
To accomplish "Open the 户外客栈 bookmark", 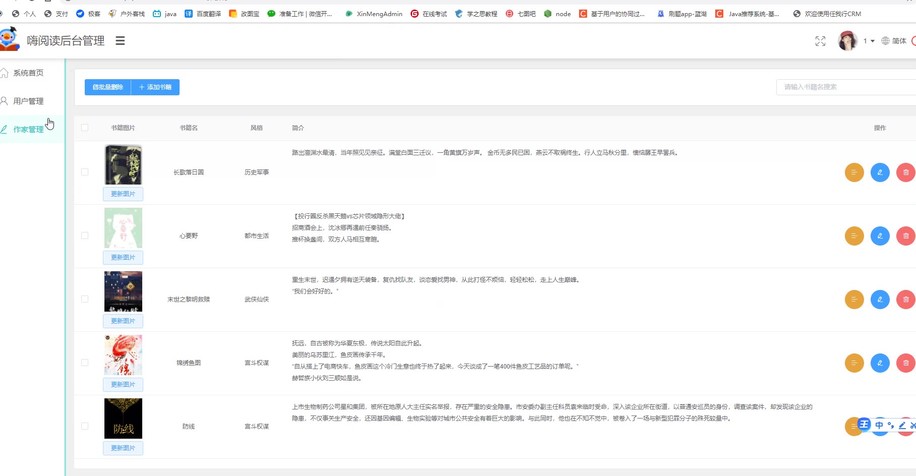I will [127, 14].
